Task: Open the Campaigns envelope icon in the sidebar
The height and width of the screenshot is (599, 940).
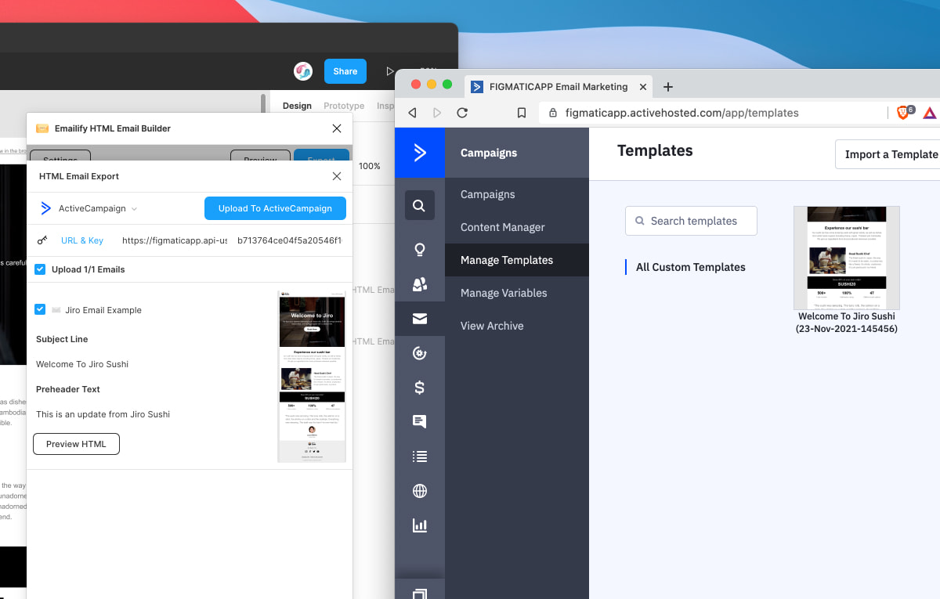Action: [x=420, y=319]
